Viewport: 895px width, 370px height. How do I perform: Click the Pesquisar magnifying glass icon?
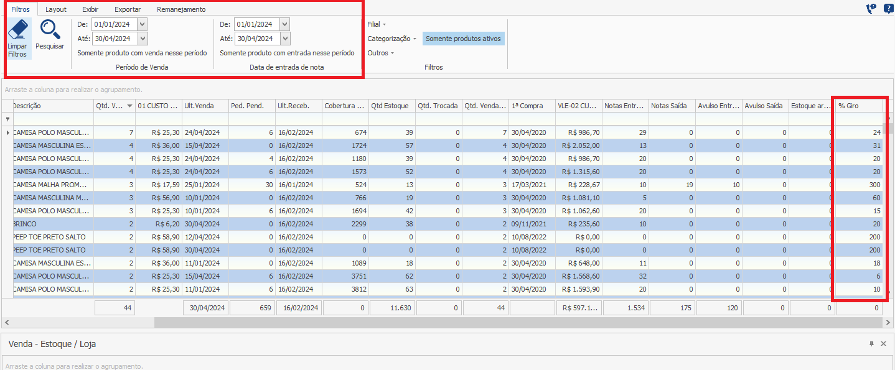(x=50, y=30)
